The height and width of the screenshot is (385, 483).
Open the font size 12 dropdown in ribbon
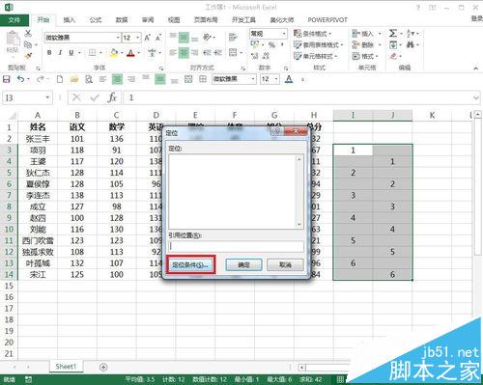click(x=138, y=38)
